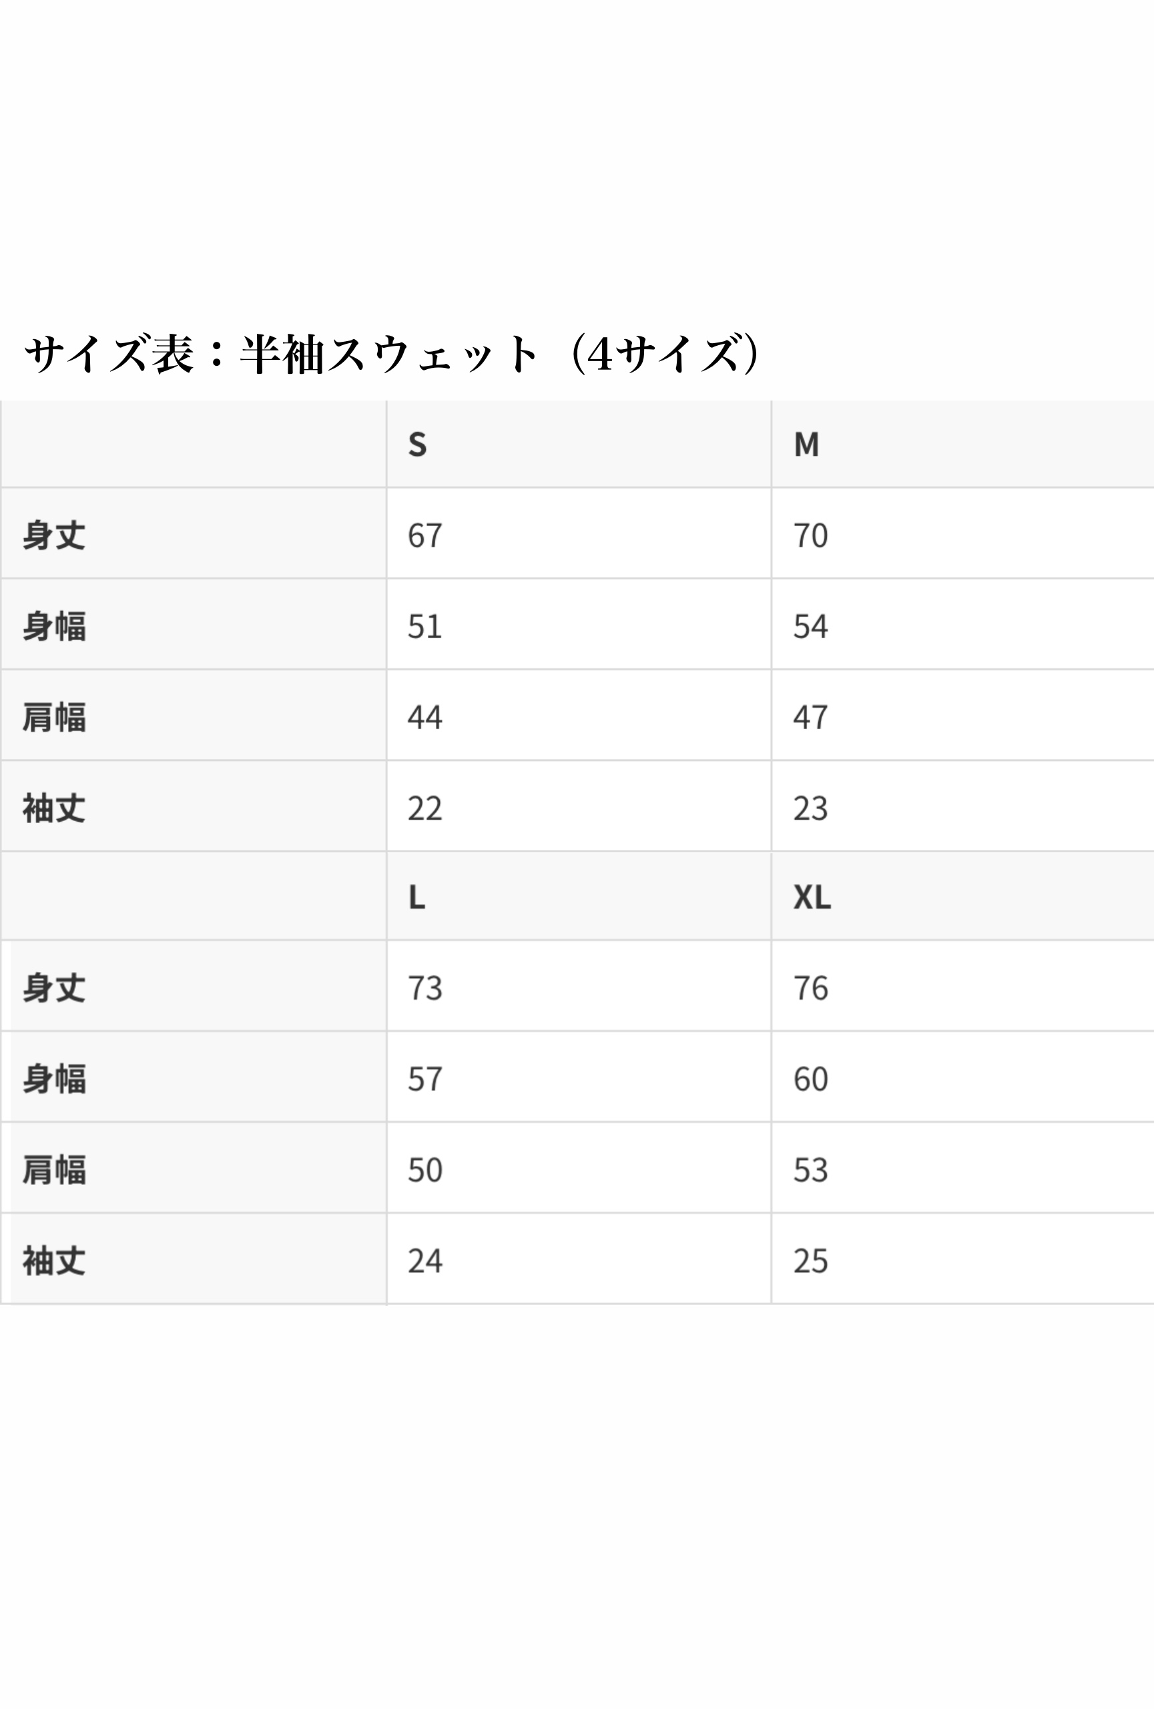Click the S size 身幅 value 51
1154x1709 pixels.
click(425, 627)
